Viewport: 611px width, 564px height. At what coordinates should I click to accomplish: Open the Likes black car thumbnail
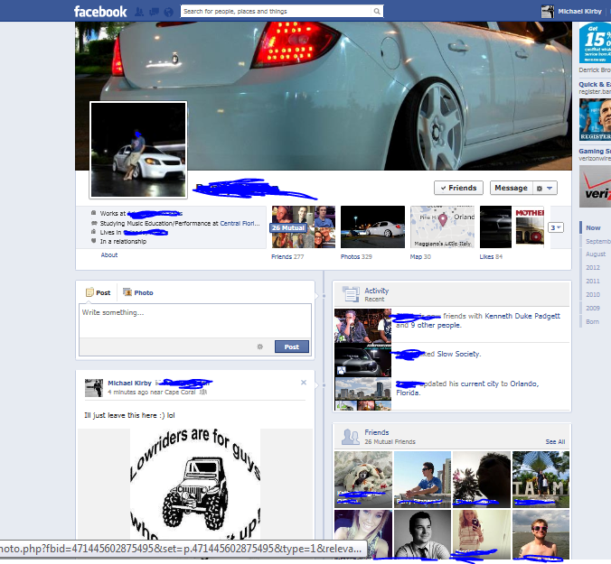click(x=495, y=227)
